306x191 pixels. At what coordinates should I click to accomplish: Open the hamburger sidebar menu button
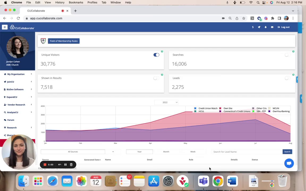[5, 27]
